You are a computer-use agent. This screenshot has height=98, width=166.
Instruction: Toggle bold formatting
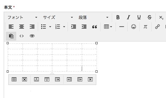[x=118, y=17]
